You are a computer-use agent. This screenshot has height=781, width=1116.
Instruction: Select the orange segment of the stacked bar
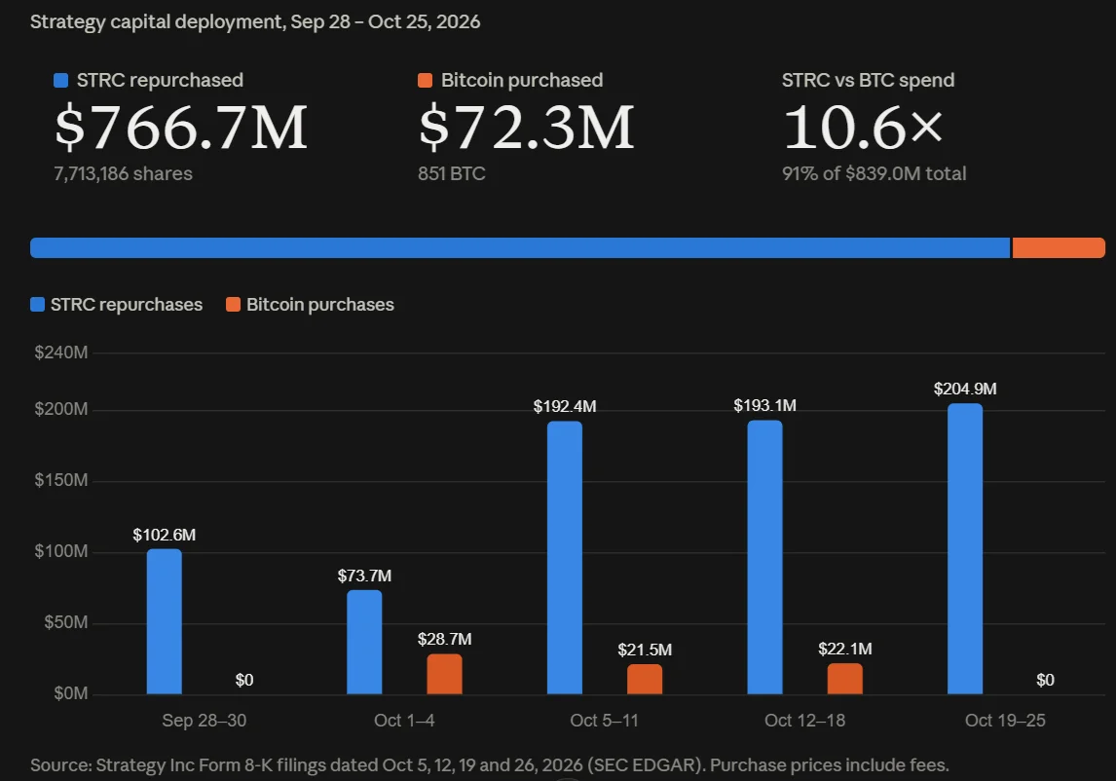[1059, 247]
